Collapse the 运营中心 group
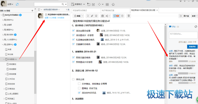This screenshot has height=104, width=198. [x=3, y=44]
